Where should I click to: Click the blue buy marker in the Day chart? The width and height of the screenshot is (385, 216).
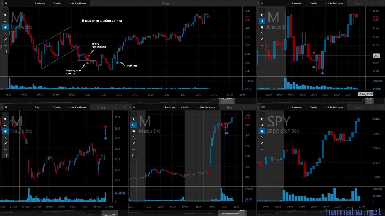coord(105,138)
